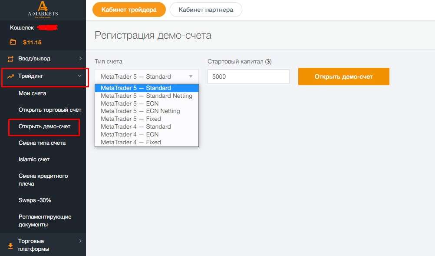The image size is (435, 256).
Task: Pick MetaTrader 4 — Standard option
Action: (146, 126)
